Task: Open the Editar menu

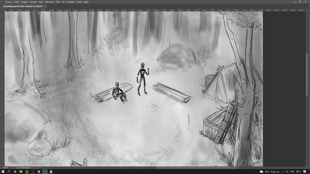Action: click(x=17, y=2)
